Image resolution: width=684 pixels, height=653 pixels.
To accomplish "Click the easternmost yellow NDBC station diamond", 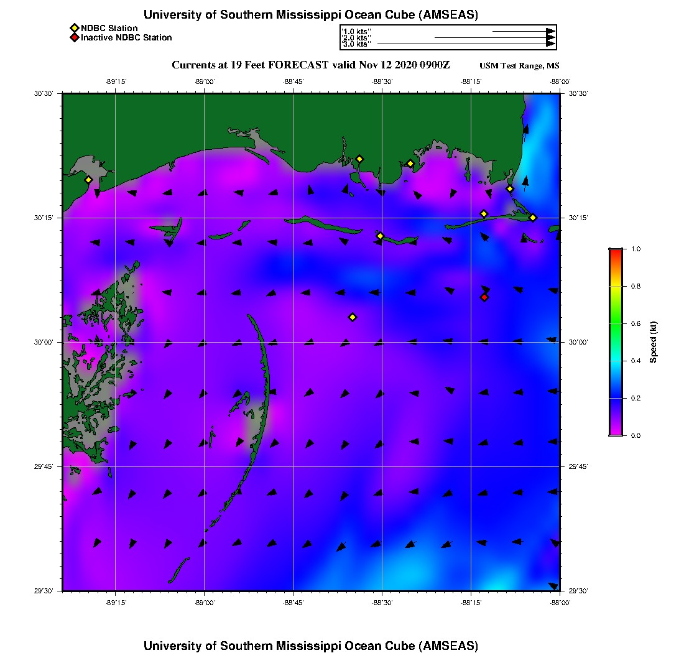I will [533, 218].
